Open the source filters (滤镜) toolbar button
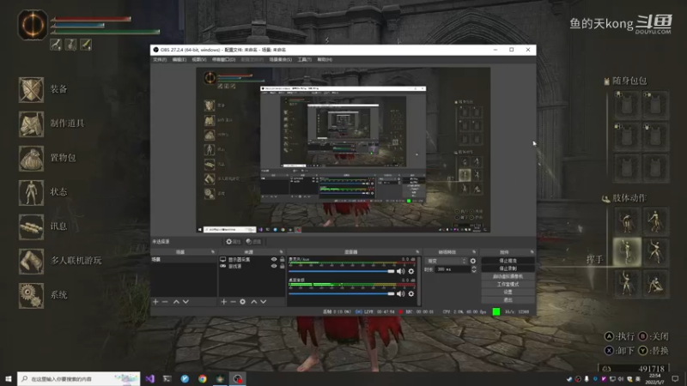The height and width of the screenshot is (386, 687). pyautogui.click(x=253, y=242)
